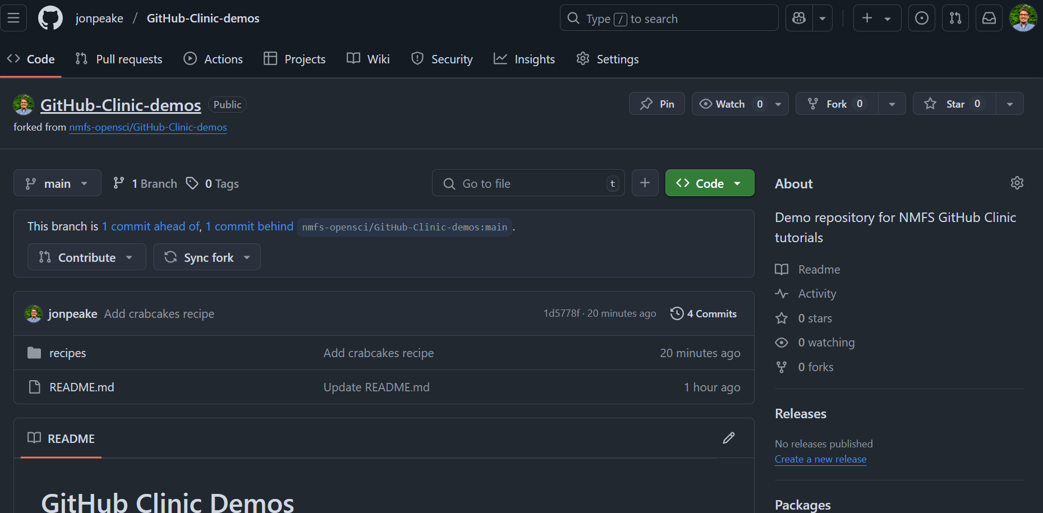The width and height of the screenshot is (1043, 513).
Task: Expand Star lists dropdown arrow
Action: click(x=1010, y=104)
